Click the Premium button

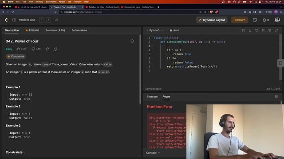[x=239, y=20]
